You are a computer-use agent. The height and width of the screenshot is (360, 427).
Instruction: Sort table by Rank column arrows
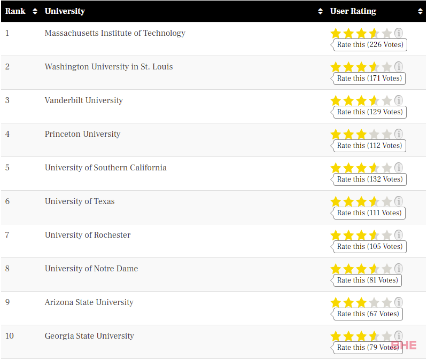tap(35, 11)
